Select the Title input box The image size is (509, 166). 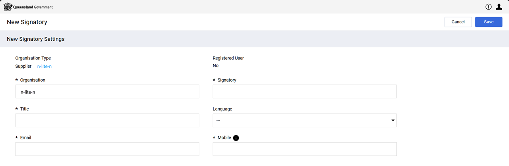107,120
